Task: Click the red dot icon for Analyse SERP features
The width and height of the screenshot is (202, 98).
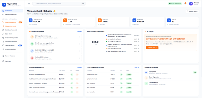Action: (x=32, y=58)
